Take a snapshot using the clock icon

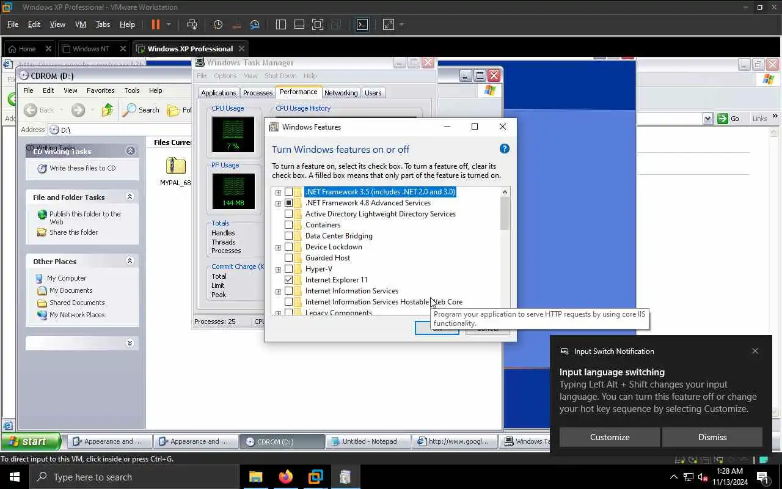point(217,24)
